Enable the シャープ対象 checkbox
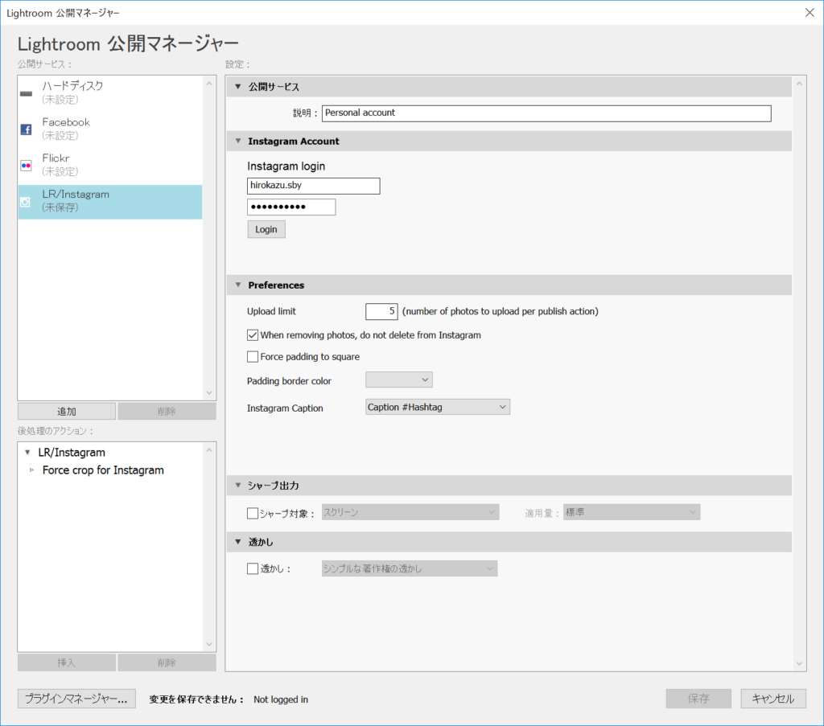Viewport: 824px width, 726px height. coord(253,513)
